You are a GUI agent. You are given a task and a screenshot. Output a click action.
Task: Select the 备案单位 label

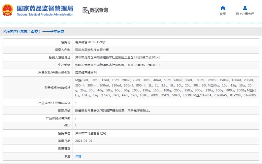pyautogui.click(x=64, y=133)
